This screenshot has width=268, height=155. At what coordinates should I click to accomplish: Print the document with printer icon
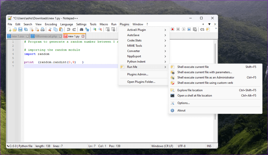pyautogui.click(x=43, y=29)
